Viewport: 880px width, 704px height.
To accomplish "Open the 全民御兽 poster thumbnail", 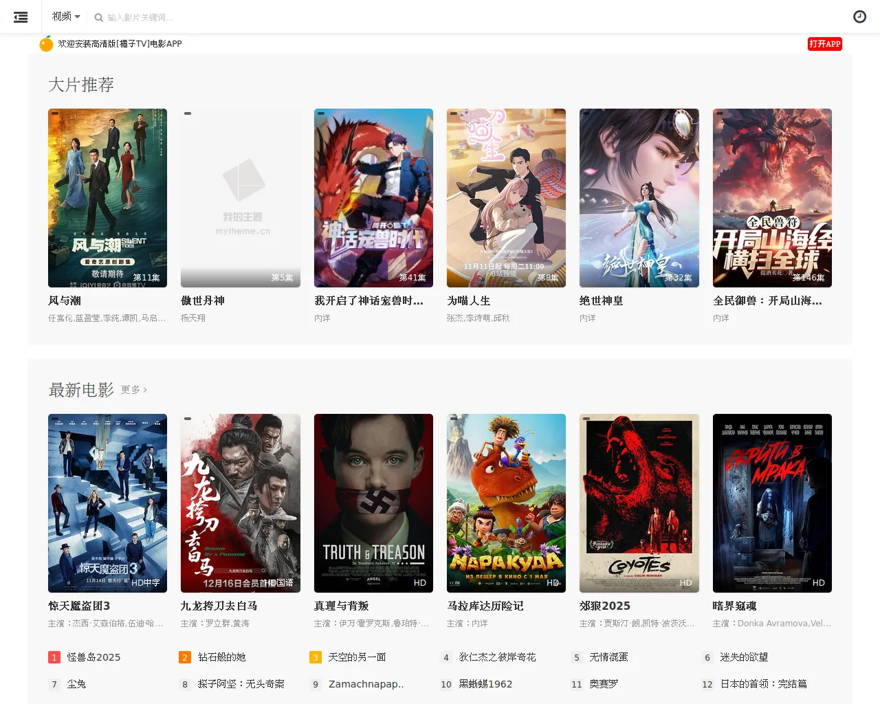I will tap(772, 198).
